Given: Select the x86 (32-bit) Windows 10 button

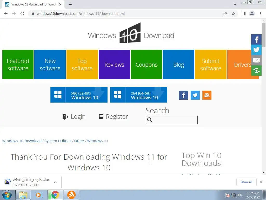Looking at the screenshot, I should point(79,95).
